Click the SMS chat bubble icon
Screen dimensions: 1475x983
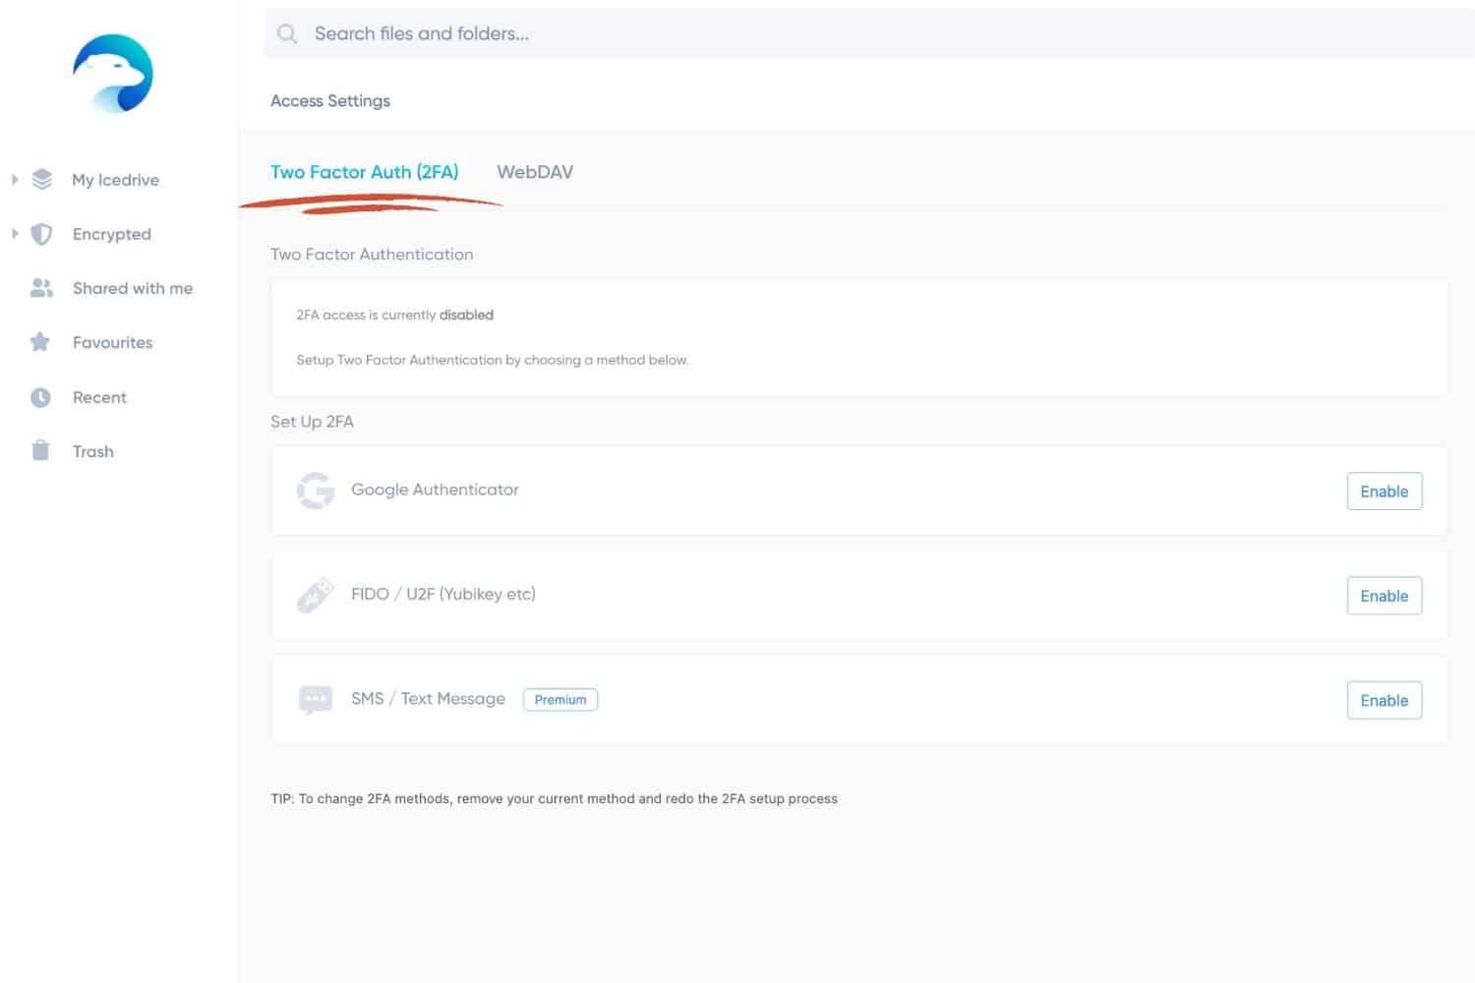tap(316, 700)
